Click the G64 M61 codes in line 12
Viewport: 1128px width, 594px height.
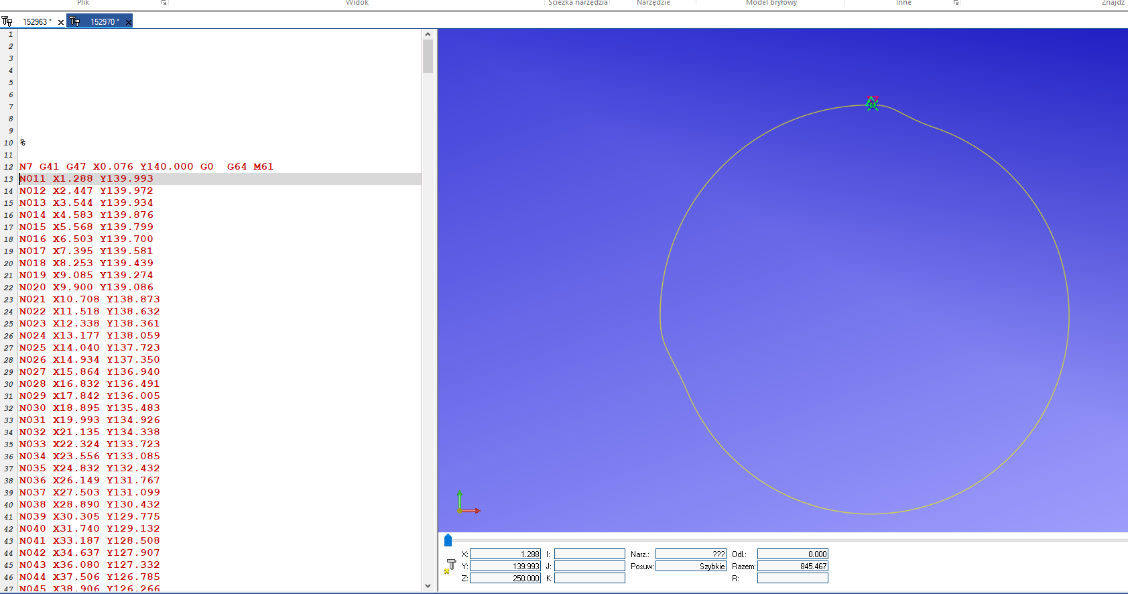coord(250,166)
